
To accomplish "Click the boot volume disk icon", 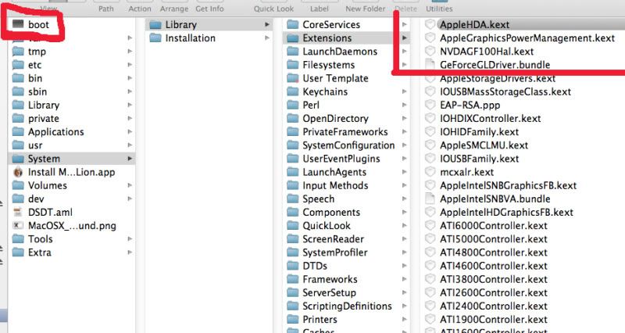I will [x=18, y=24].
